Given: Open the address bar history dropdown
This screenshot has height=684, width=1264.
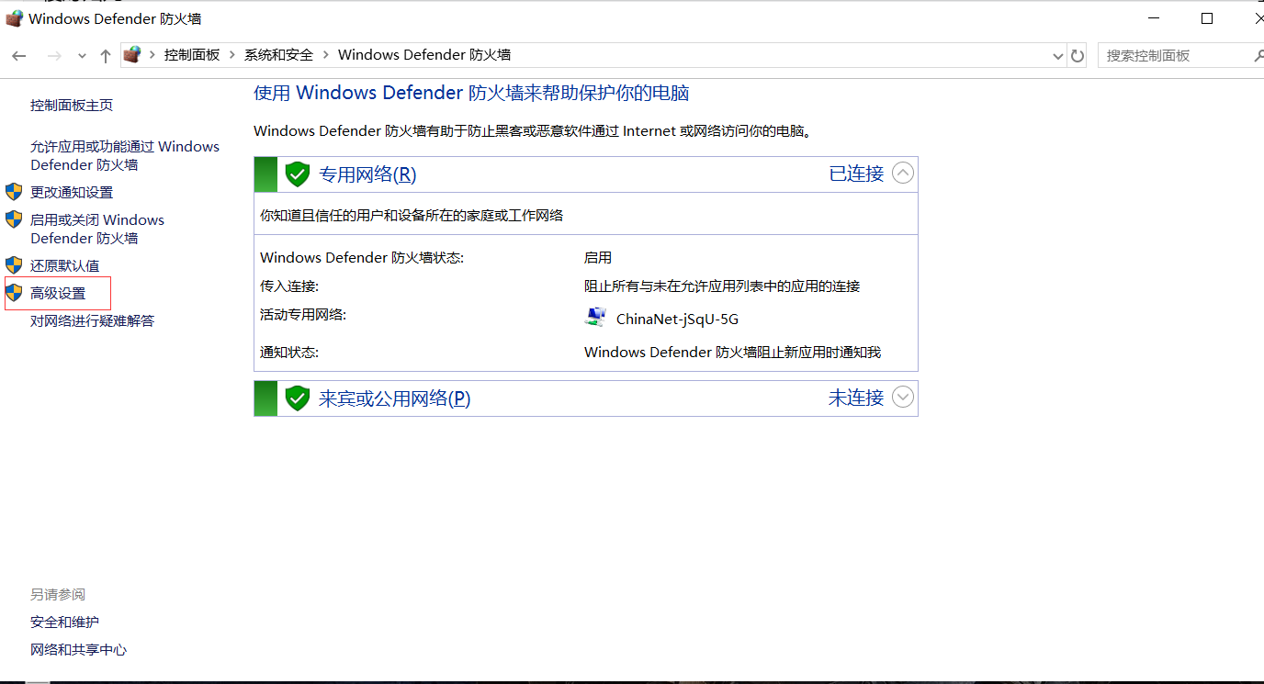Looking at the screenshot, I should 1057,56.
